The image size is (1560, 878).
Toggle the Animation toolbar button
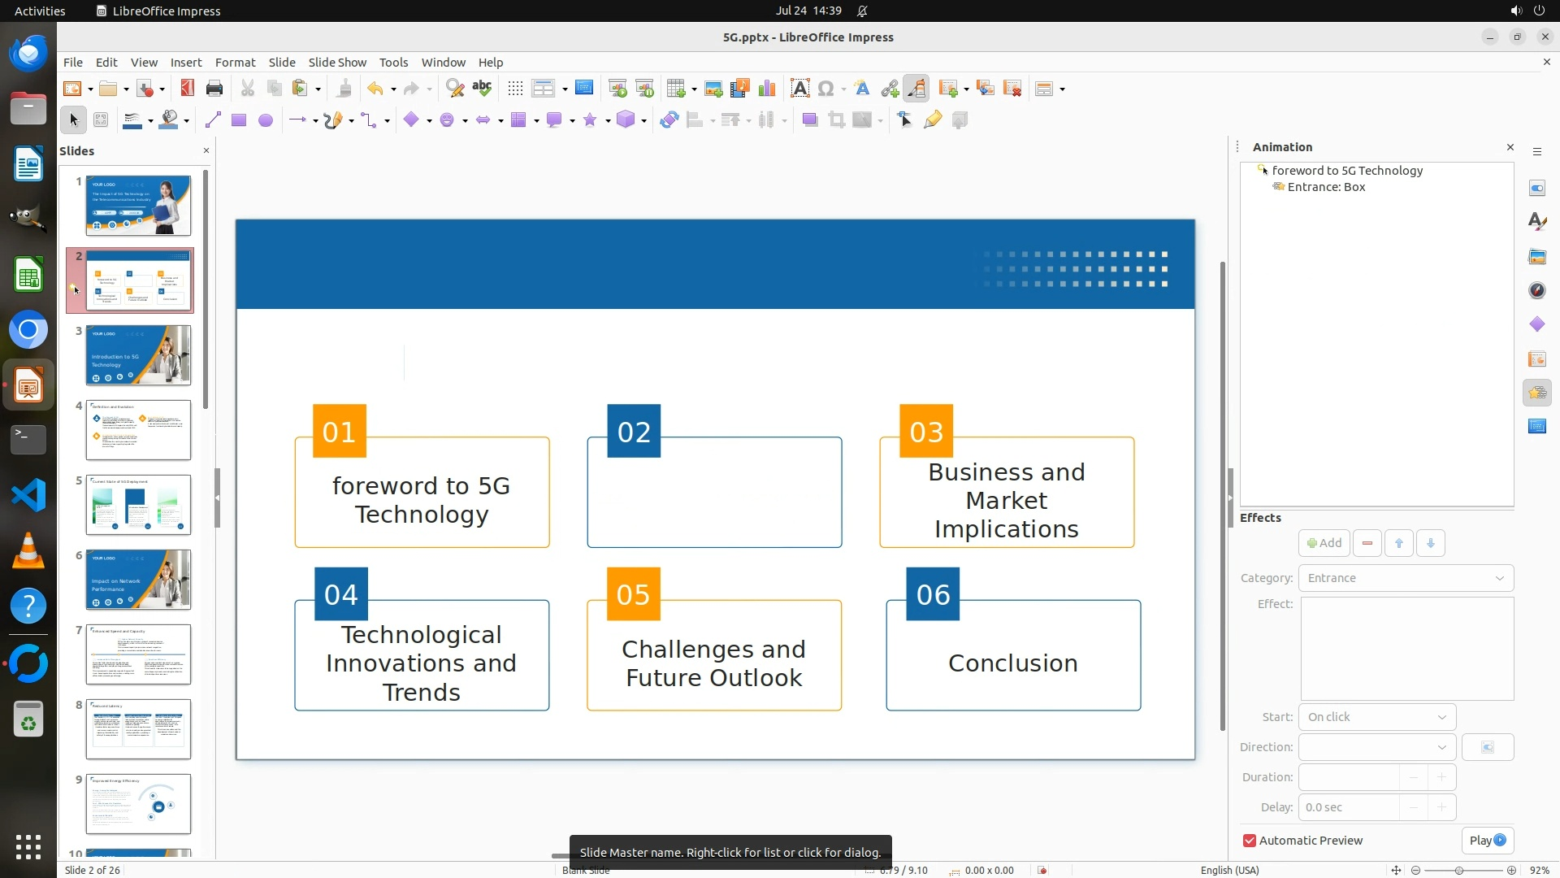tap(916, 89)
